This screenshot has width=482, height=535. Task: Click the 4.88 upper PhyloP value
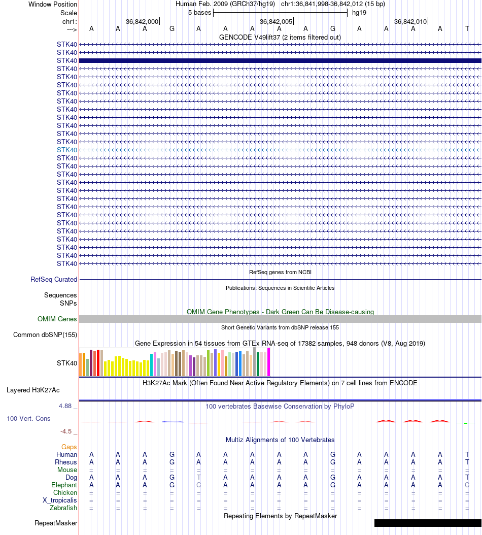click(65, 406)
